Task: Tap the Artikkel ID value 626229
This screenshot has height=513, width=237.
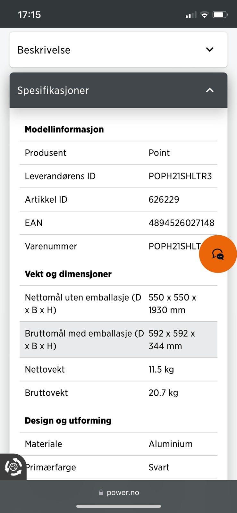Action: tap(164, 199)
